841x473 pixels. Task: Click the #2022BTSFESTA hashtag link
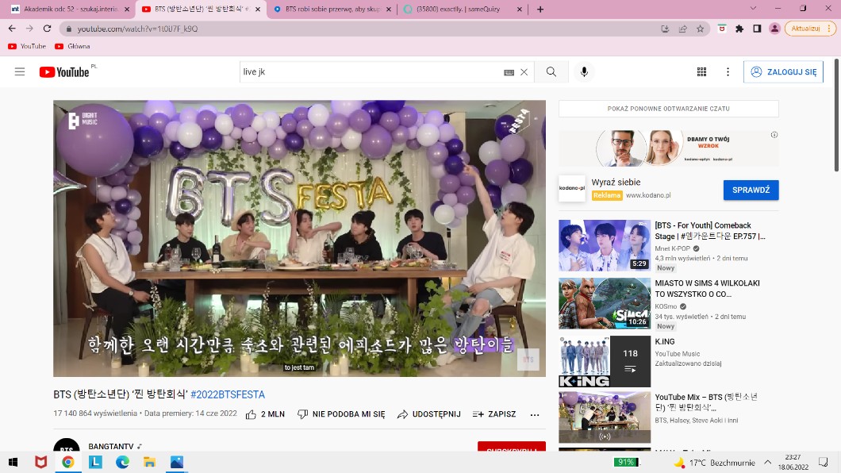tap(228, 394)
